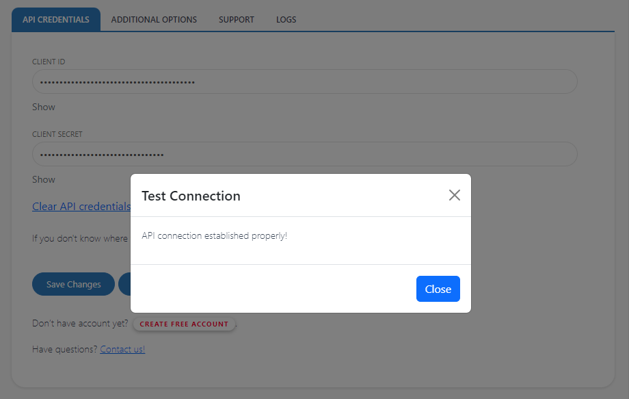This screenshot has height=399, width=629.
Task: Click the API connection established message text
Action: pos(214,235)
